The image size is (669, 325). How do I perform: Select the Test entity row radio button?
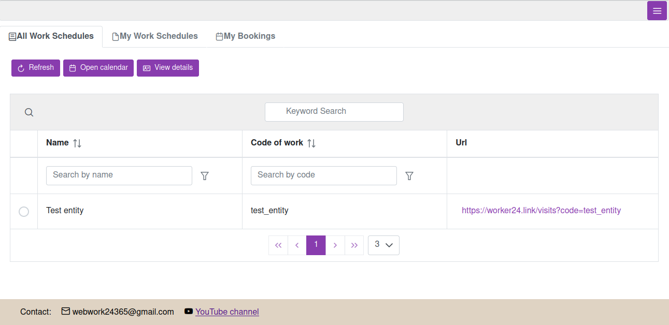tap(23, 211)
